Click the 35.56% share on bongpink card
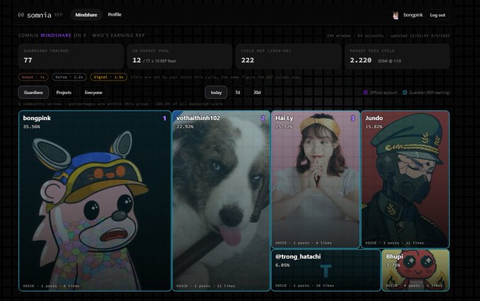This screenshot has width=480, height=301. click(x=31, y=126)
